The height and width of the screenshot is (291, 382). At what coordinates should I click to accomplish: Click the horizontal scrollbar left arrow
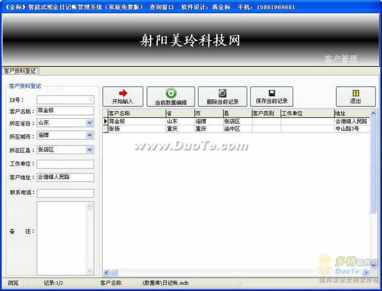point(106,272)
